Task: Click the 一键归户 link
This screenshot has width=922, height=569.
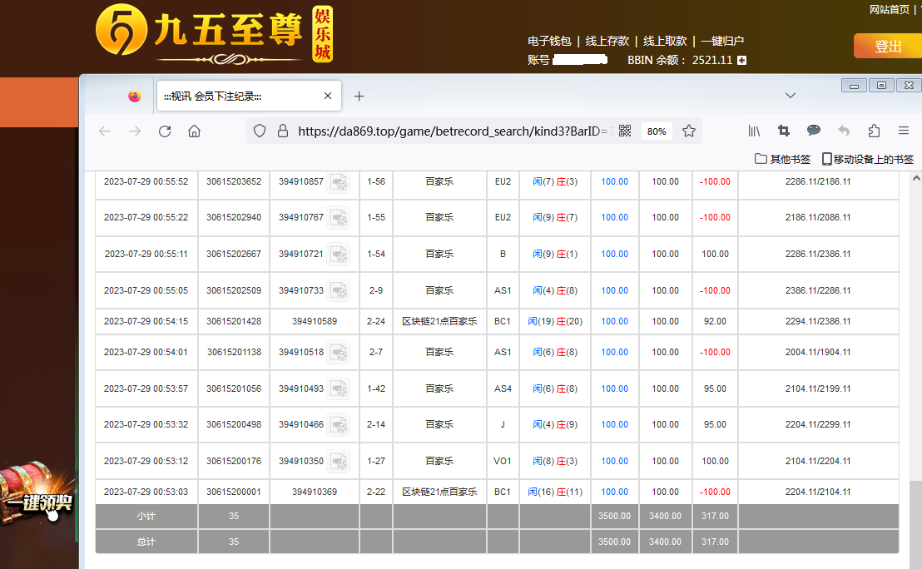Action: pyautogui.click(x=722, y=41)
